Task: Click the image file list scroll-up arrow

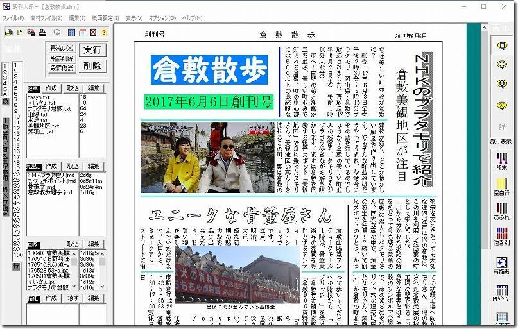Action: click(x=74, y=254)
